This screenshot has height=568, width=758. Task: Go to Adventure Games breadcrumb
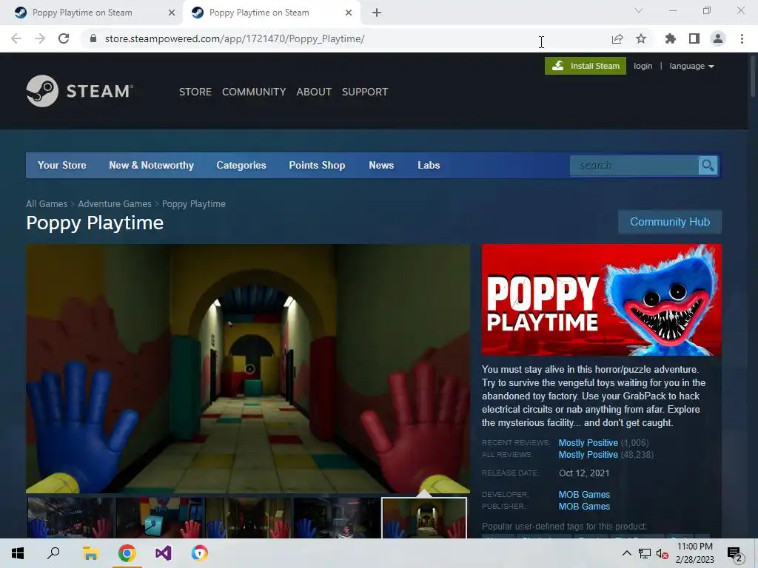pos(115,204)
